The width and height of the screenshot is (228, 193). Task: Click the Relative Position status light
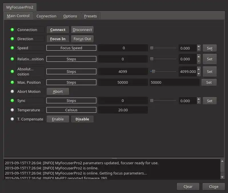(12, 59)
